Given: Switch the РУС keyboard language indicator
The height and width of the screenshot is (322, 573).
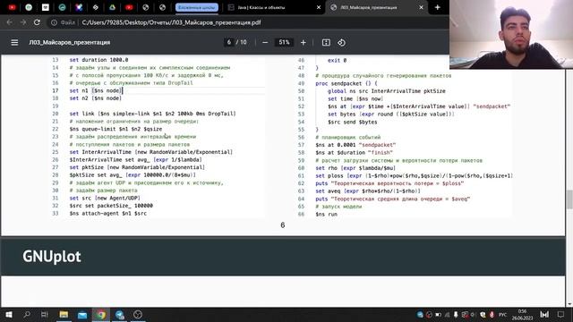Looking at the screenshot, I should click(502, 315).
